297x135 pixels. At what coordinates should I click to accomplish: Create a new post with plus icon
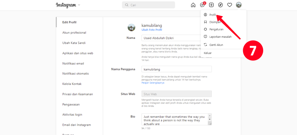[211, 5]
